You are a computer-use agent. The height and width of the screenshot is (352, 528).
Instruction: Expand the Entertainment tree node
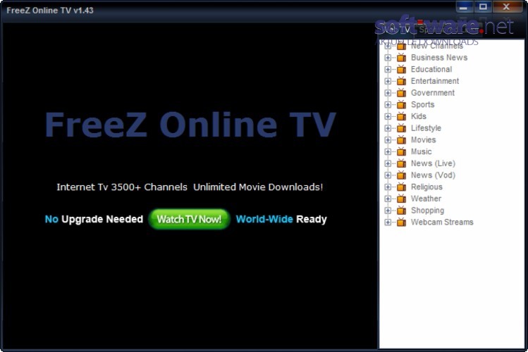coord(388,82)
